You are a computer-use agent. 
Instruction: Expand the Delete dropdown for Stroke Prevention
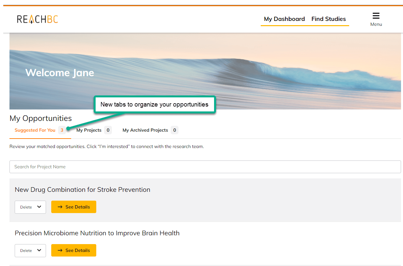[x=30, y=207]
